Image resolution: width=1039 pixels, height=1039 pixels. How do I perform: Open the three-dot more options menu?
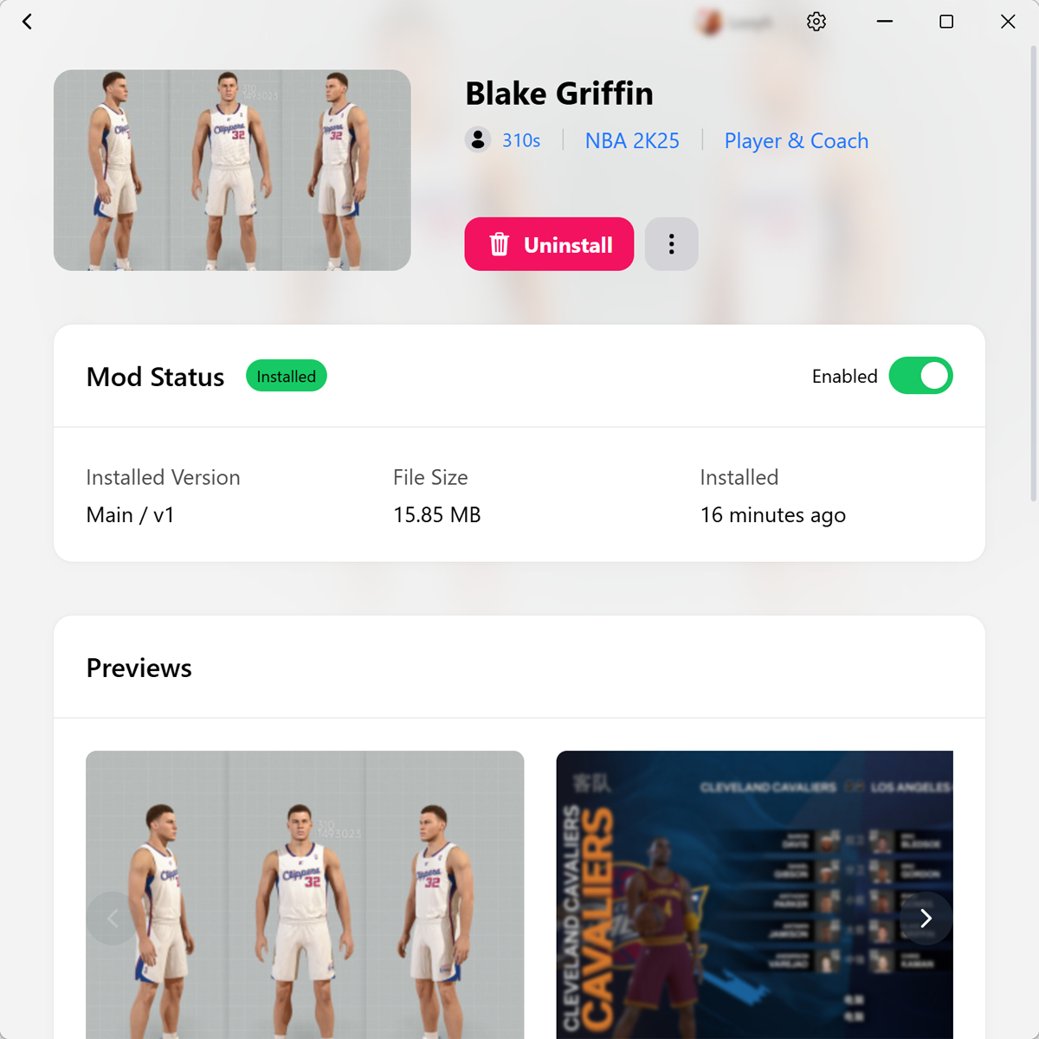coord(671,244)
